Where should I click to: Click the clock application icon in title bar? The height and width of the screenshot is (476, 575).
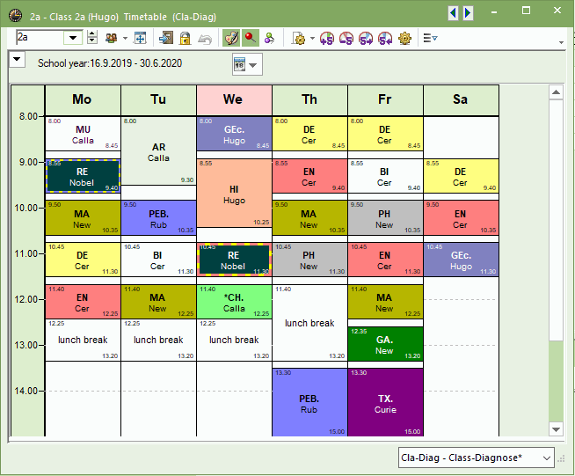[x=16, y=16]
